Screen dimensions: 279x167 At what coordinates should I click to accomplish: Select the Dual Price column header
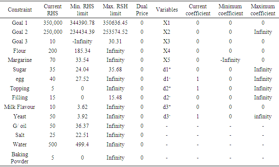[x=142, y=10]
